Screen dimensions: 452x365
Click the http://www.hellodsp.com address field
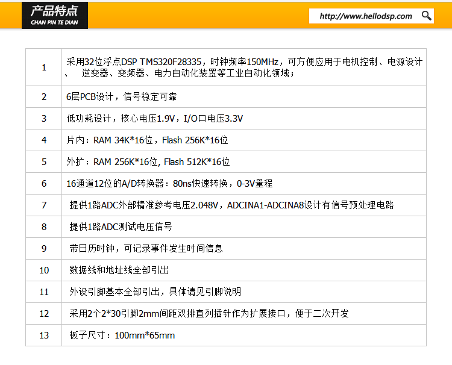[x=371, y=16]
